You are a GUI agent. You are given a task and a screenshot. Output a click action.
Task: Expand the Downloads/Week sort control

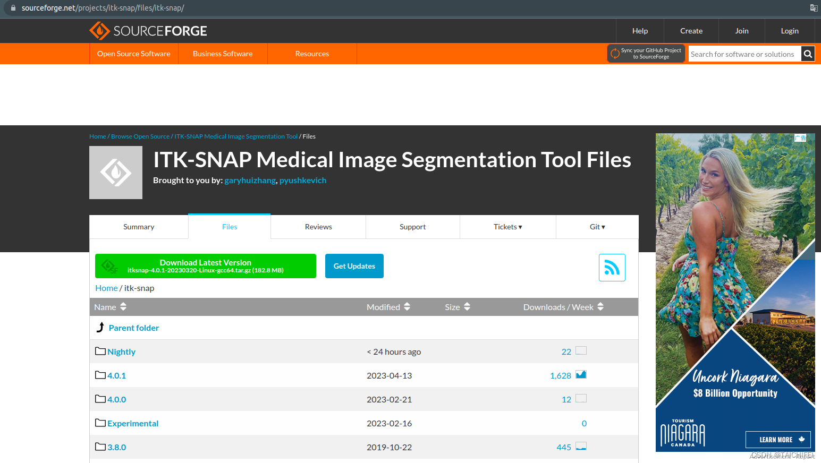point(600,306)
